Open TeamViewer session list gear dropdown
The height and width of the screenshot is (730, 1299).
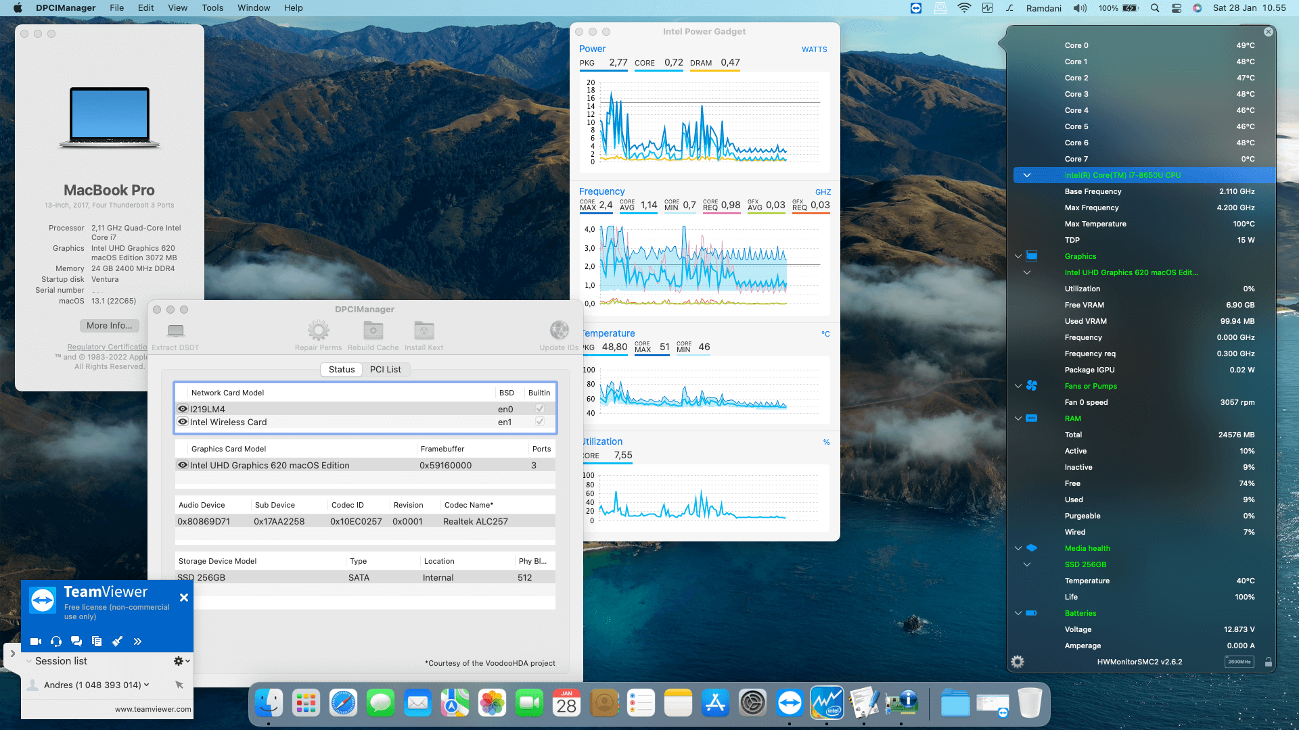coord(181,661)
